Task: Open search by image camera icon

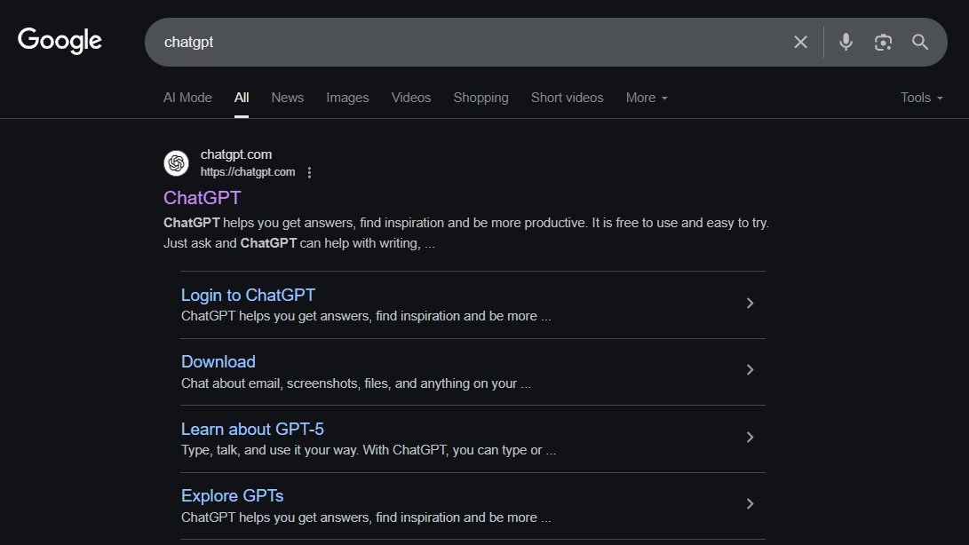Action: (x=883, y=42)
